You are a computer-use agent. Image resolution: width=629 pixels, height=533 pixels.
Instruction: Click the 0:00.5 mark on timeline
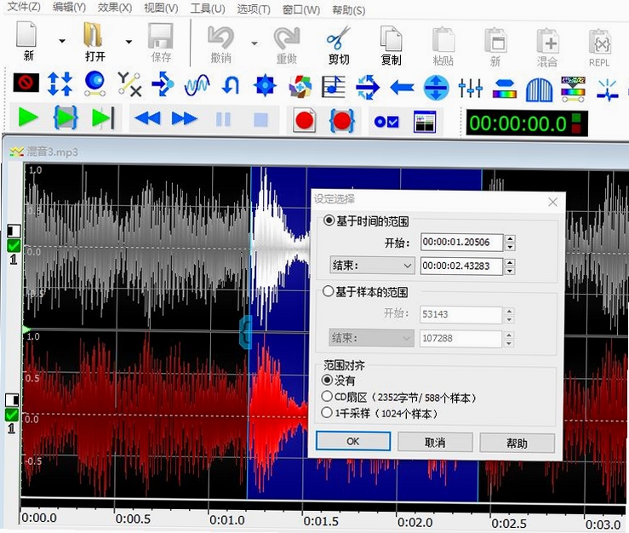133,519
